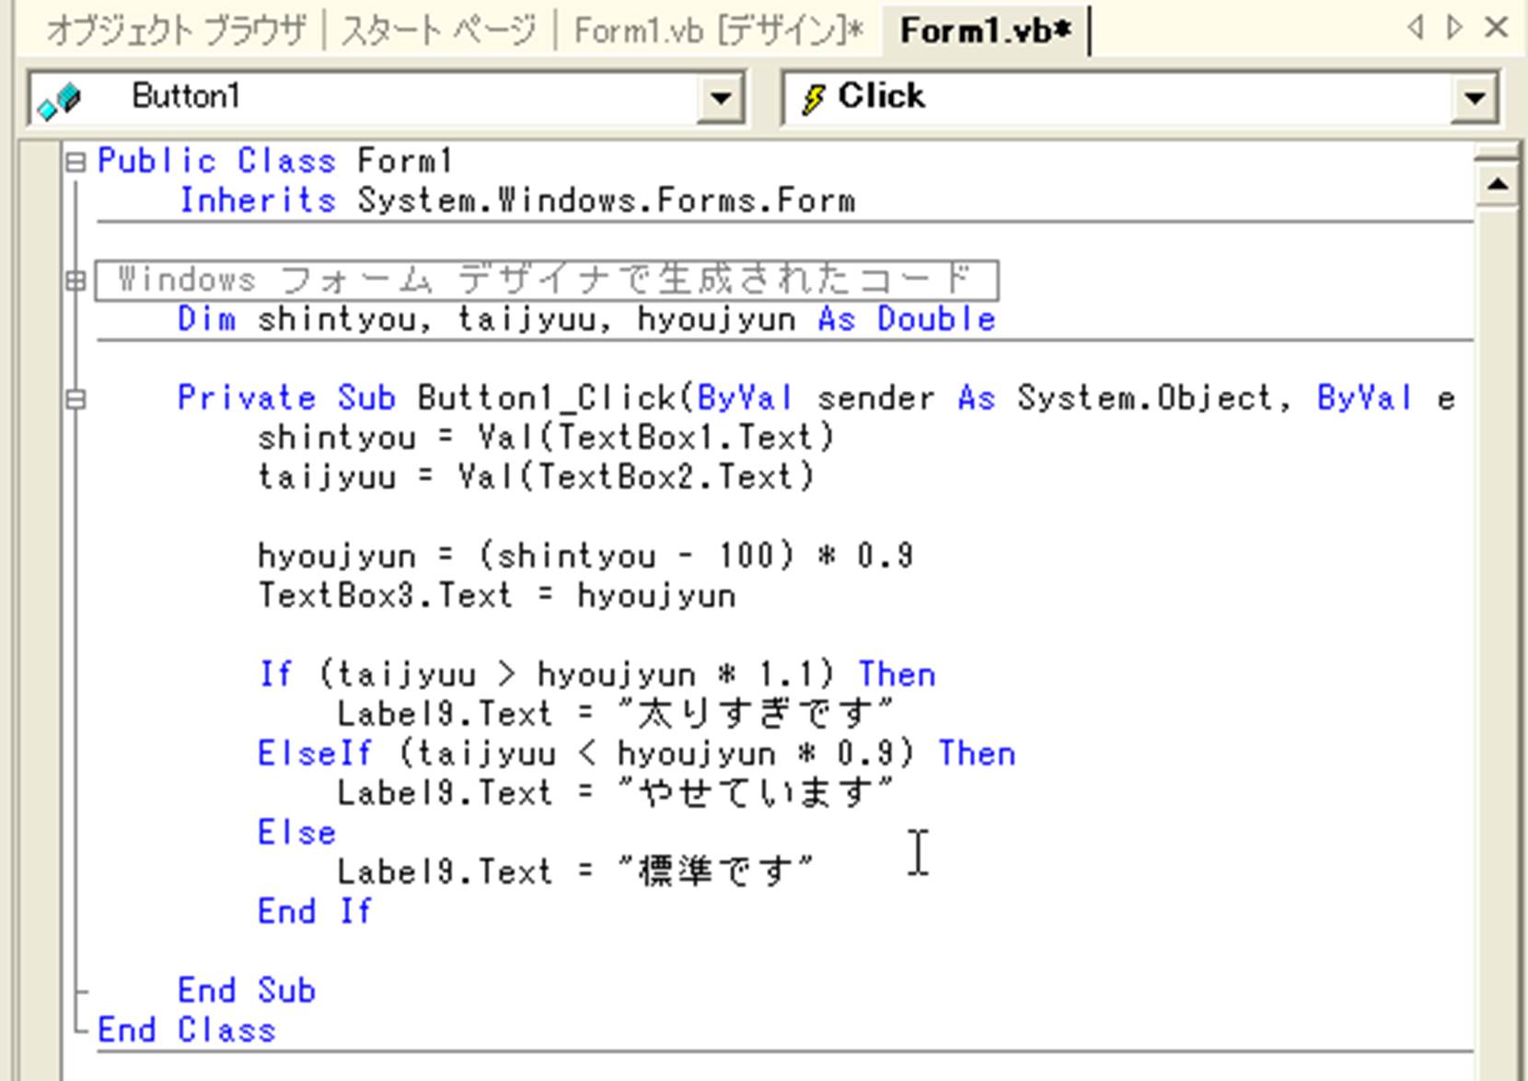Click the lightning bolt event icon
The height and width of the screenshot is (1081, 1528).
(x=812, y=98)
